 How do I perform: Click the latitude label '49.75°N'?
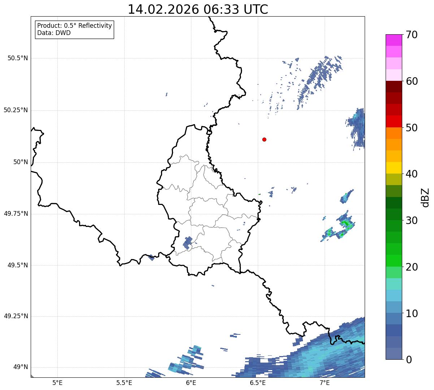coord(16,214)
